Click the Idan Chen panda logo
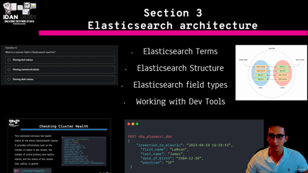308x173 pixels. (x=19, y=13)
